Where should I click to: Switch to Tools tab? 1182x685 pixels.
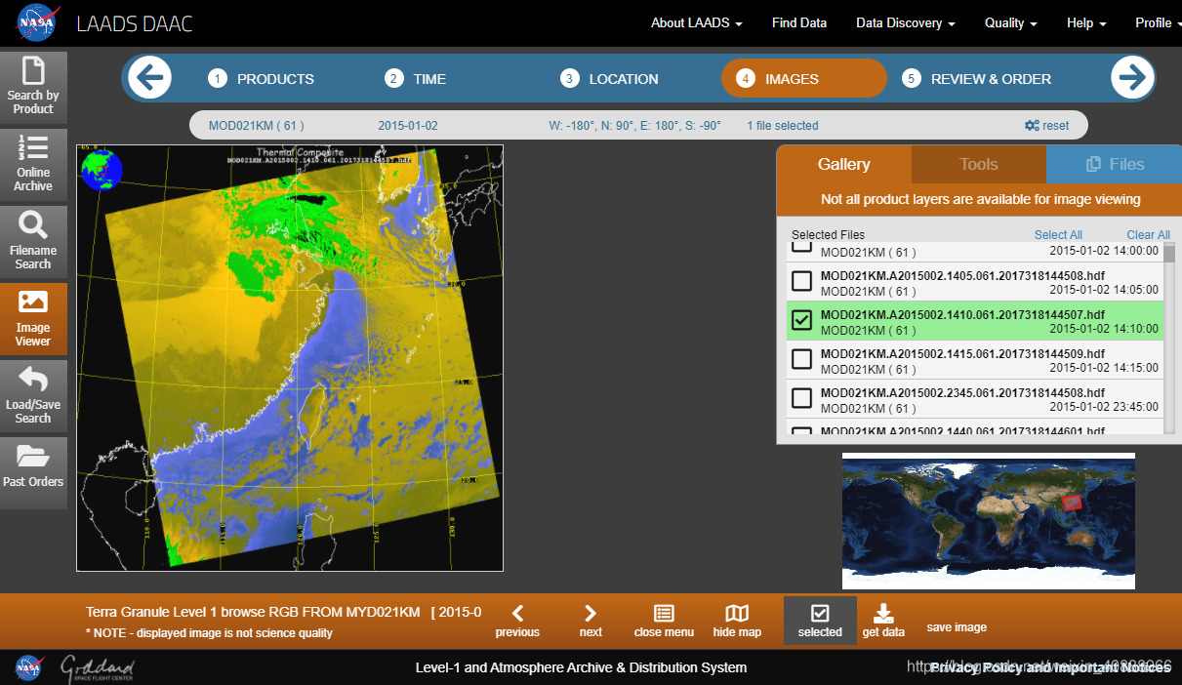tap(979, 164)
